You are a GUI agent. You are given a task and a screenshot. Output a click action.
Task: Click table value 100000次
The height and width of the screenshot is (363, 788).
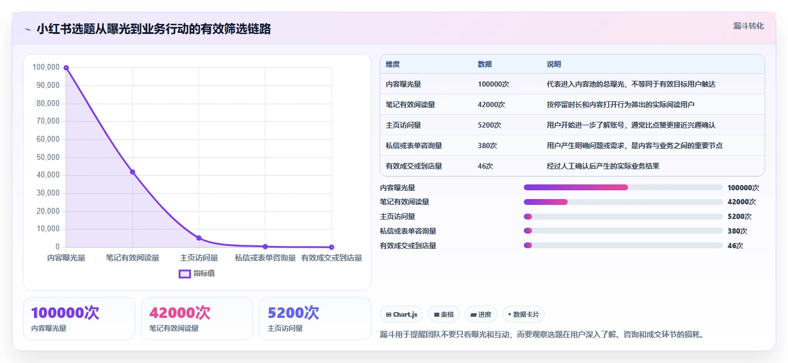coord(493,84)
